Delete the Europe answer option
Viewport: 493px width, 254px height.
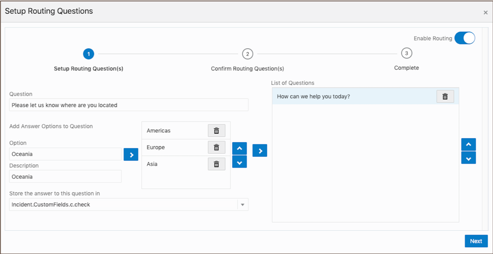coord(216,147)
